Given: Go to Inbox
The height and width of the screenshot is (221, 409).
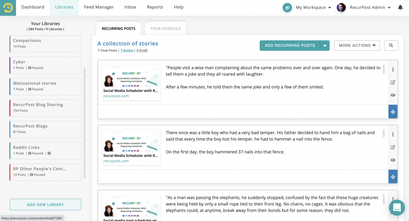Looking at the screenshot, I should click(130, 7).
